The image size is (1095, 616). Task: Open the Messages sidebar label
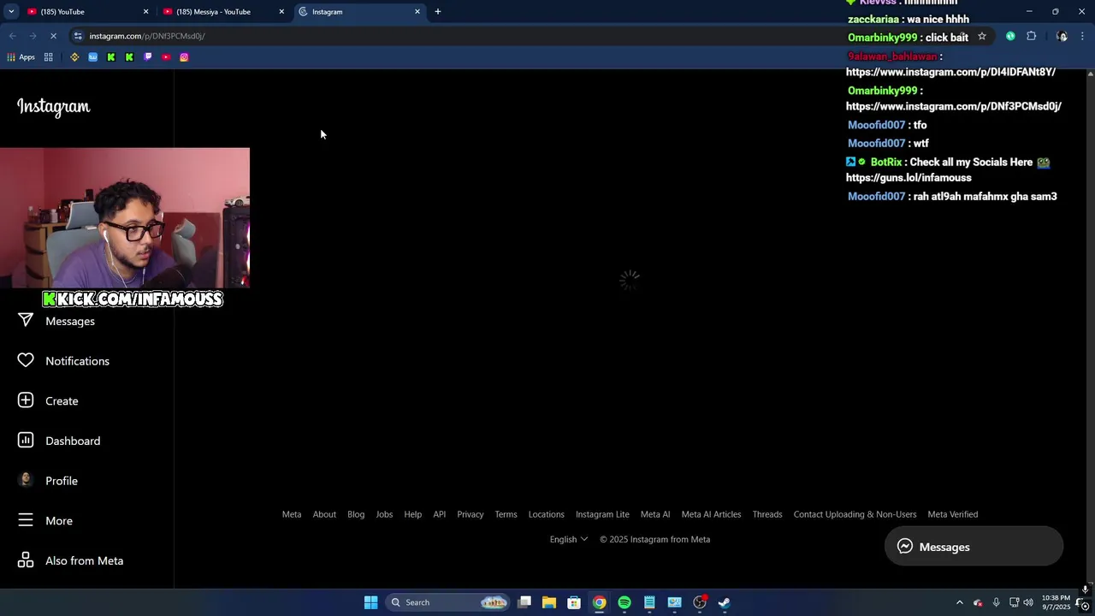(x=70, y=321)
